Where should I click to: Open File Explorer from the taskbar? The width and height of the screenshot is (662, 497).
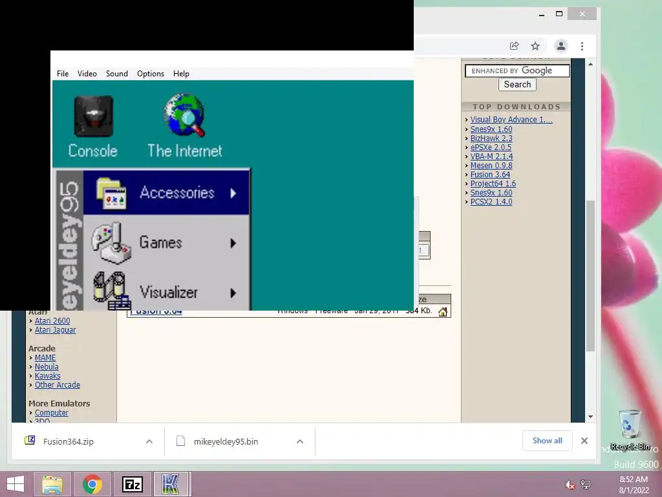(x=52, y=484)
